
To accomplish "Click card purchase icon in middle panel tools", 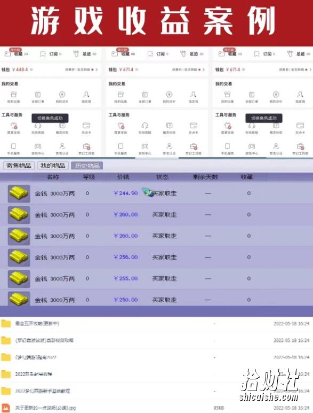I will 194,126.
